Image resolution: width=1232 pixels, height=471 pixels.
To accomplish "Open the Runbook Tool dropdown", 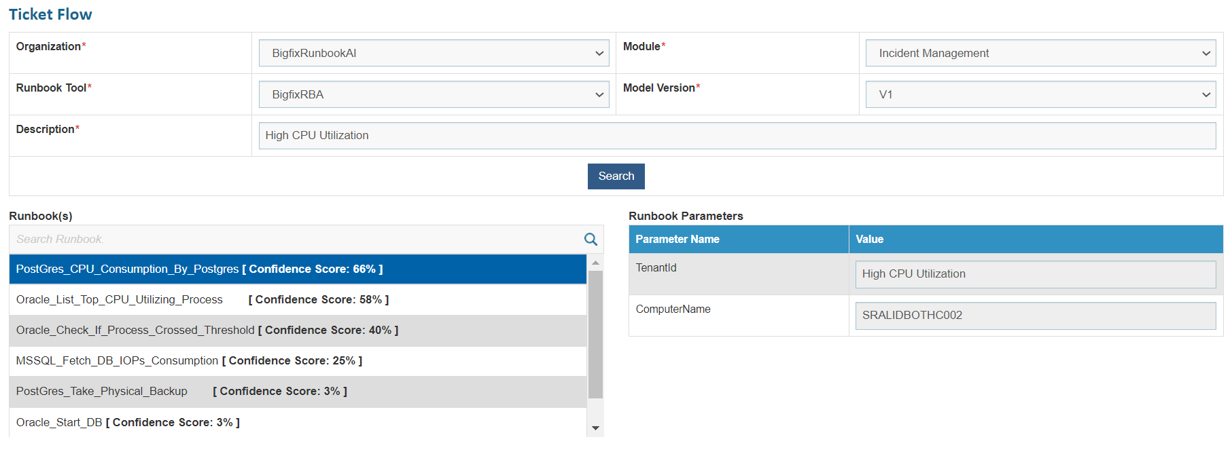I will (x=434, y=94).
